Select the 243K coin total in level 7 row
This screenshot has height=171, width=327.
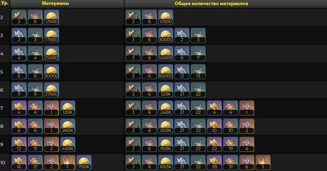click(166, 108)
